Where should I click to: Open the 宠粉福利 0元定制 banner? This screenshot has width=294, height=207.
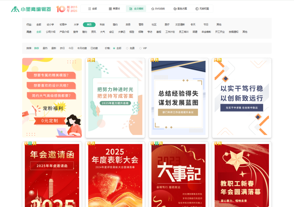click(x=52, y=98)
